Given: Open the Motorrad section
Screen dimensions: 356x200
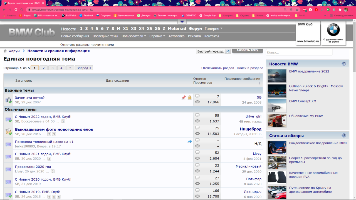Looking at the screenshot, I should [x=177, y=29].
